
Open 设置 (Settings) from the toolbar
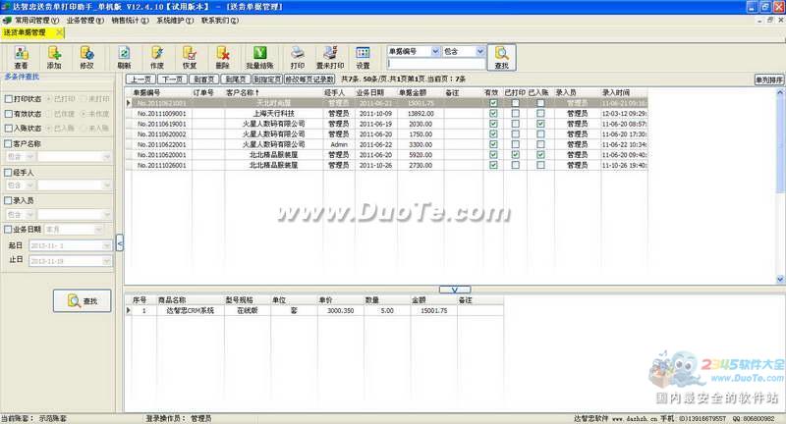click(x=363, y=55)
